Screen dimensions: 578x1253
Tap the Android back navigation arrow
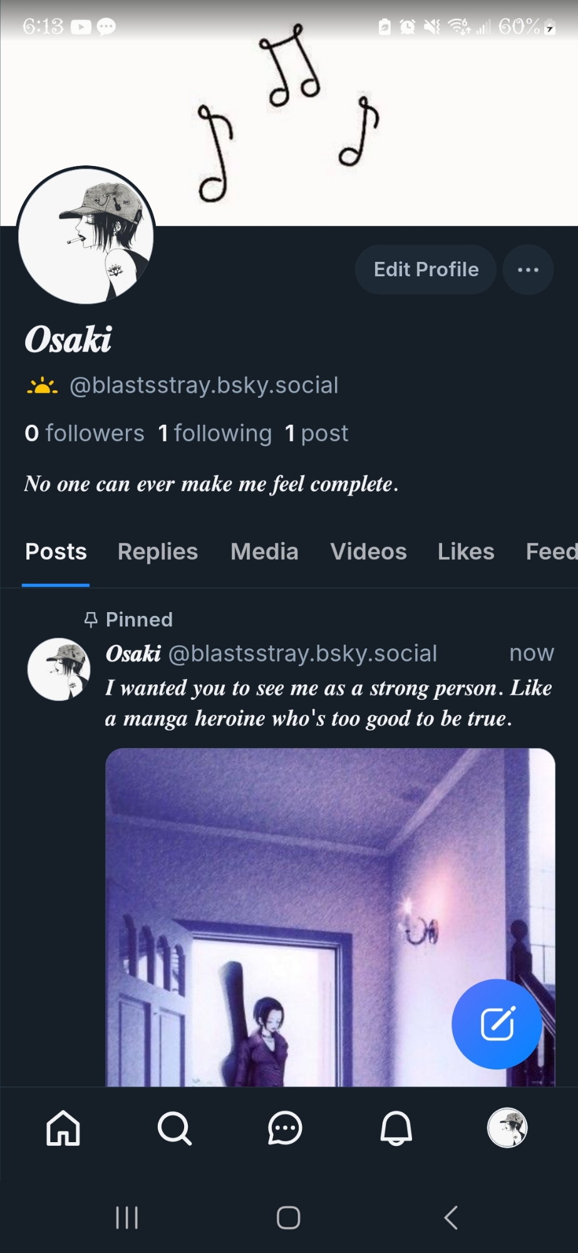point(451,1218)
